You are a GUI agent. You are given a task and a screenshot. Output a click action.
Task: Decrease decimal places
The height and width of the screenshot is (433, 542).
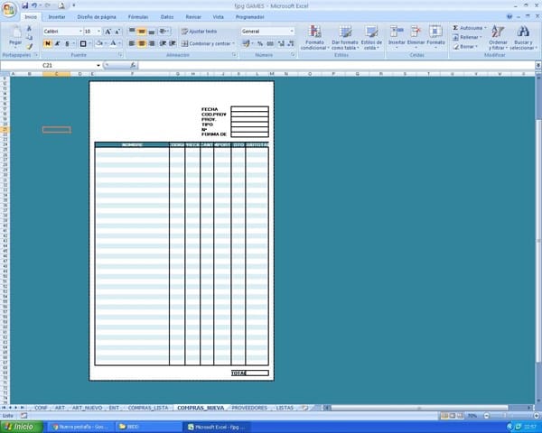[x=291, y=43]
